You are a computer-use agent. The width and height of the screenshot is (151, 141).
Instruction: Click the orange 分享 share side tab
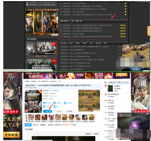[149, 31]
